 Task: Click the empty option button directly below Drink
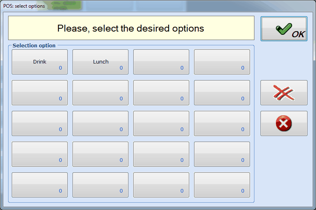(x=40, y=93)
